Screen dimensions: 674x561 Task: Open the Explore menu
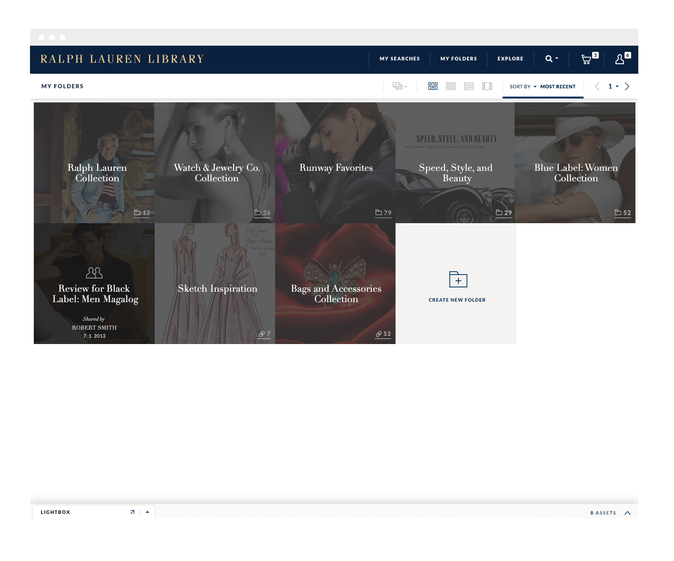point(510,59)
